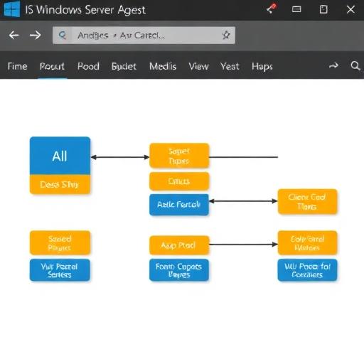Click the star favorite icon in address bar
The image size is (364, 364).
(226, 35)
